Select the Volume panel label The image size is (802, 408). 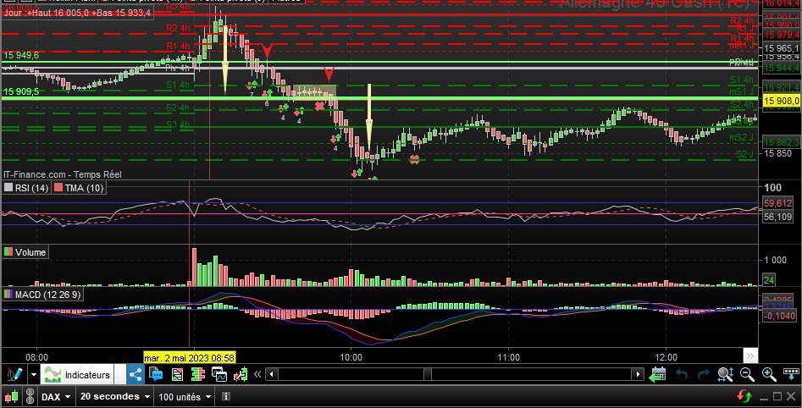point(30,252)
